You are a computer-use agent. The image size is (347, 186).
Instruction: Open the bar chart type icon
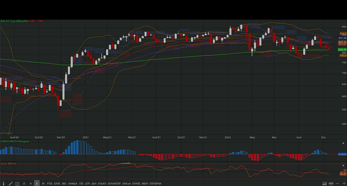point(331,183)
